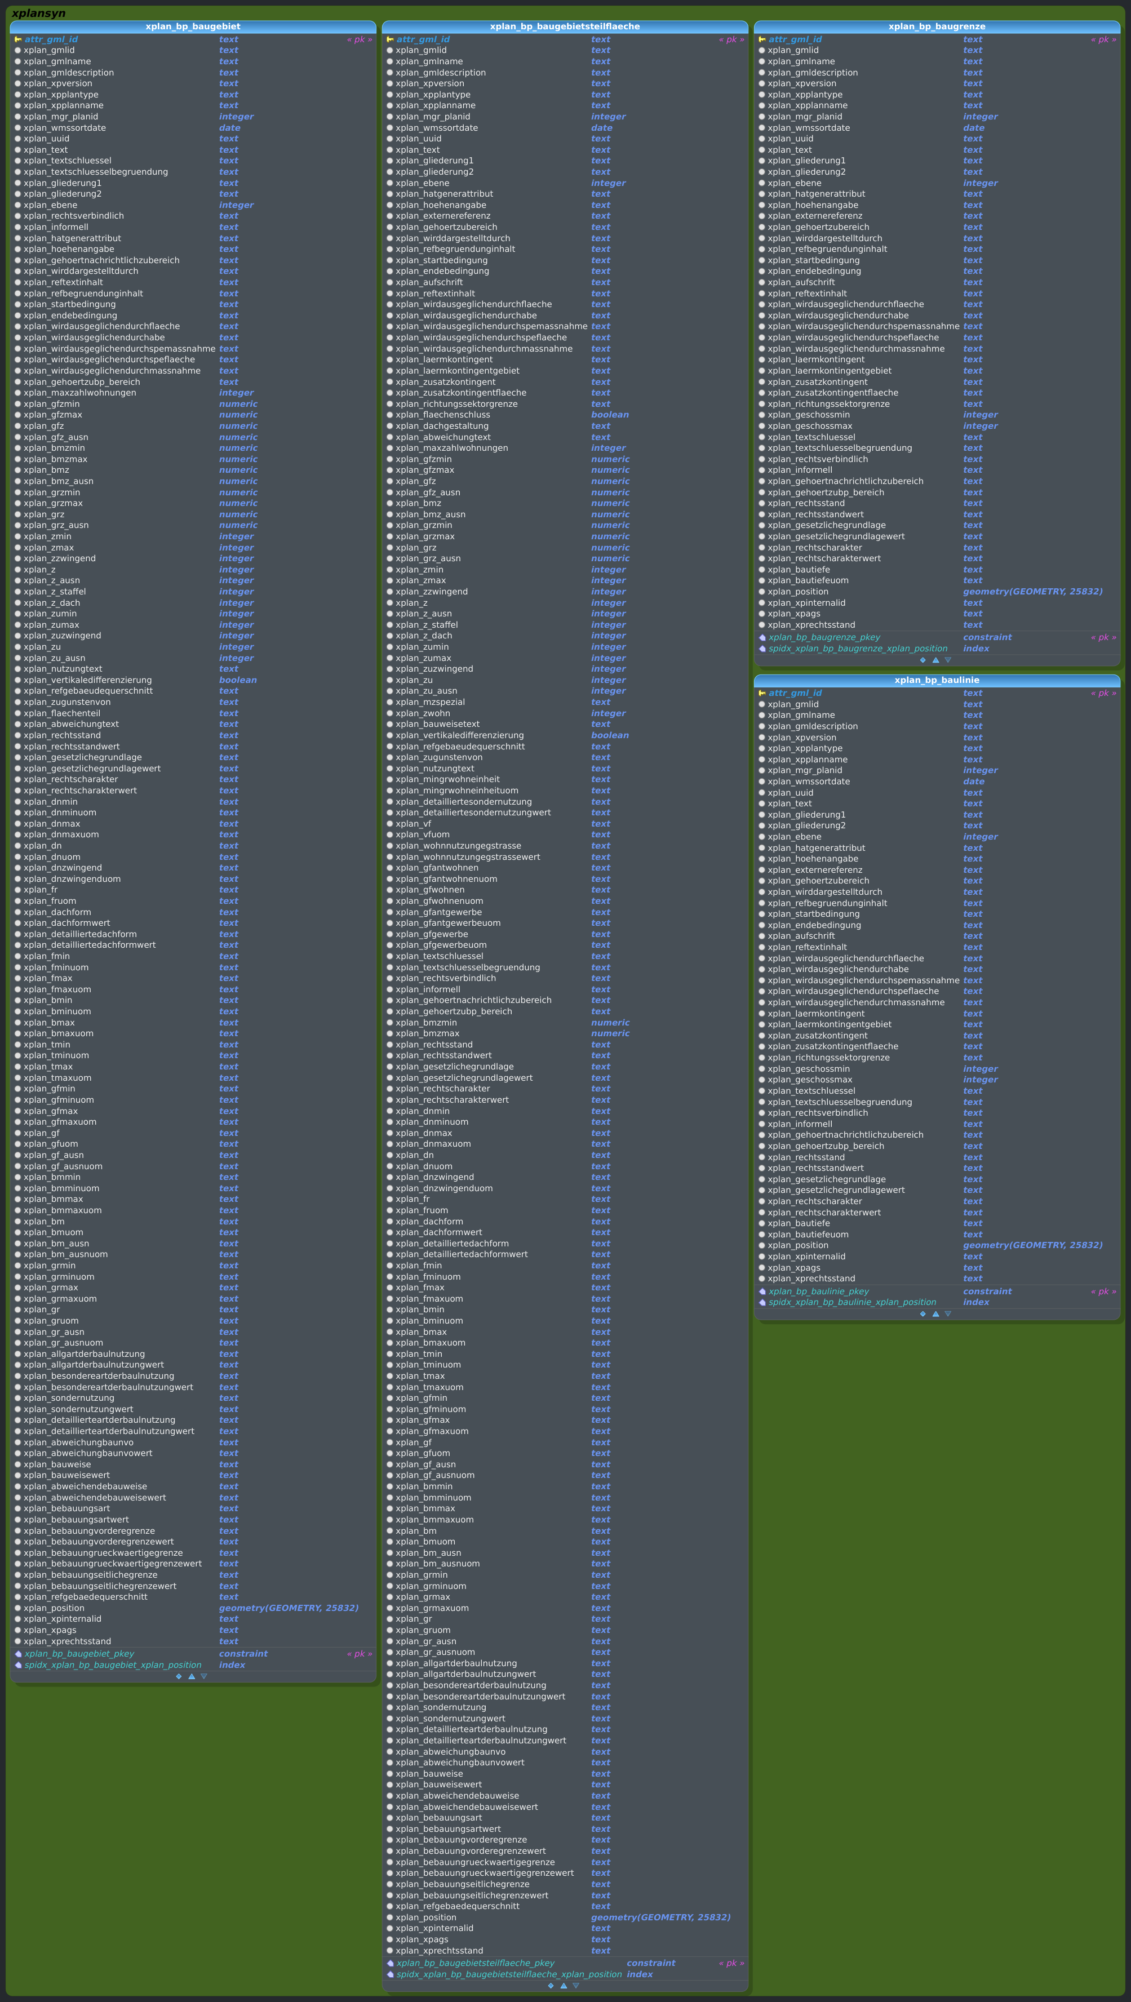Click the xplan_bp_baulinie_pkey constraint name
The image size is (1131, 2002).
[818, 1291]
